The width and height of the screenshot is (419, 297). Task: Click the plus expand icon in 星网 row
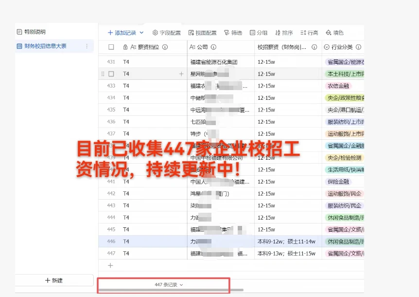click(x=181, y=74)
